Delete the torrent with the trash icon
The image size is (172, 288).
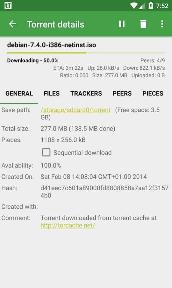(143, 24)
